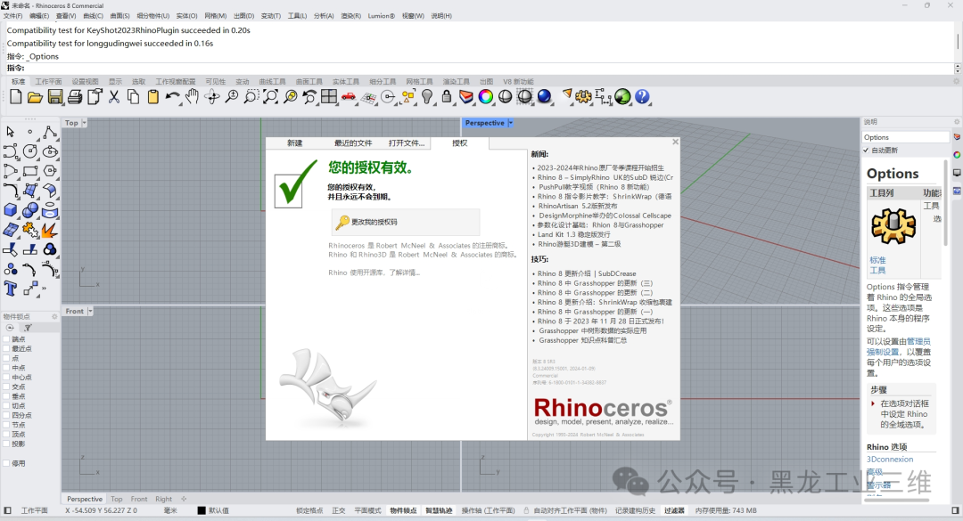Add a viewport tab with plus icon
The image size is (963, 521).
click(x=184, y=499)
